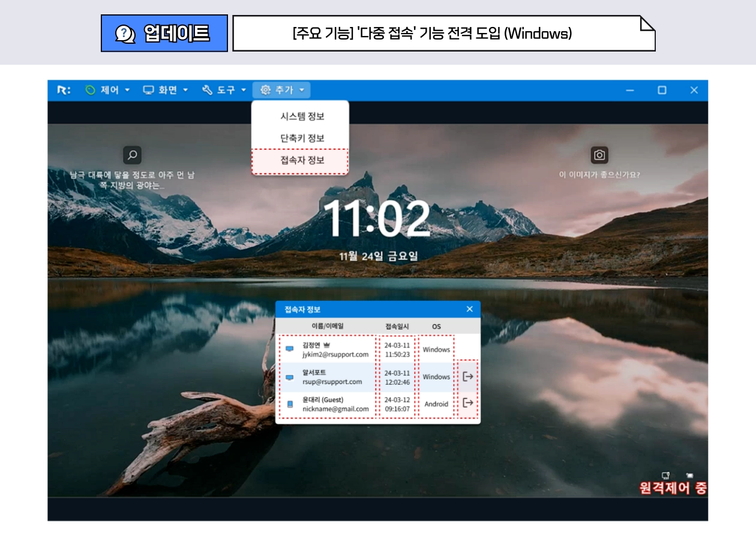Click the mobile device icon for 윤대리

coord(290,405)
